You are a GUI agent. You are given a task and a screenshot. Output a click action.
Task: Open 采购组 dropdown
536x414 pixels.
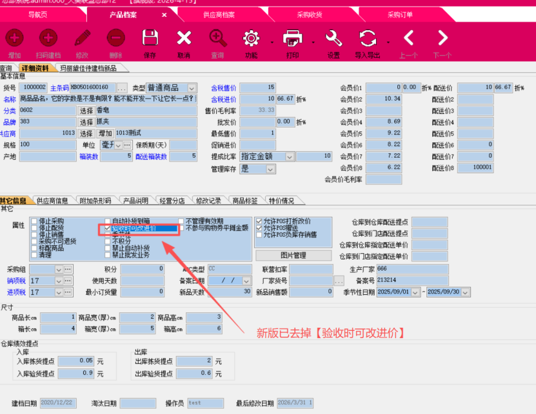point(59,269)
